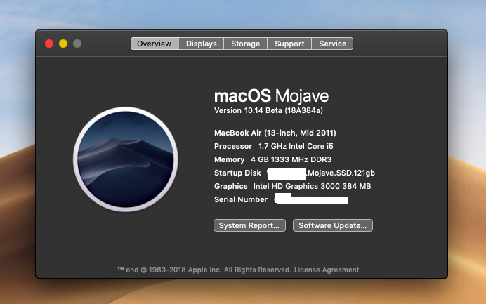This screenshot has width=486, height=304.
Task: Click the macOS Mojave title
Action: [271, 95]
